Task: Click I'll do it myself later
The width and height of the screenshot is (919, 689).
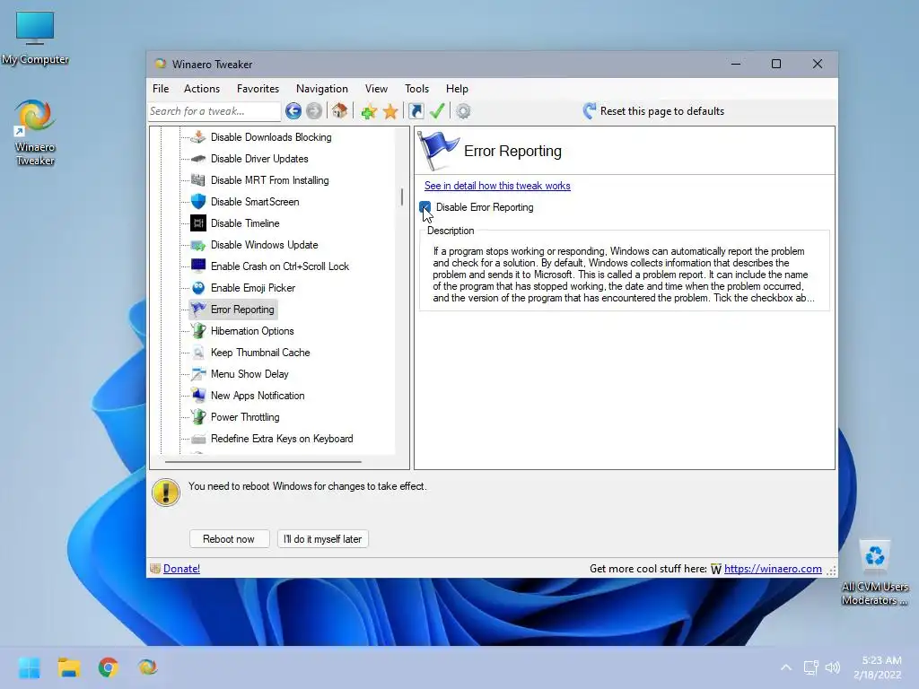Action: (x=323, y=539)
